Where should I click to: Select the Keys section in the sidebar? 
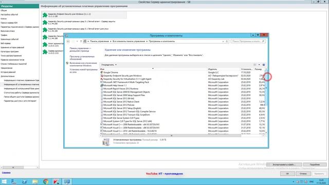coord(4,18)
